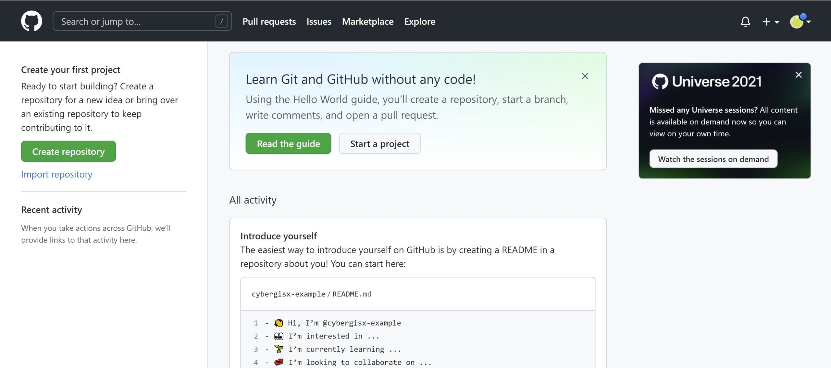Click the seedling emoji on line 3

point(279,349)
